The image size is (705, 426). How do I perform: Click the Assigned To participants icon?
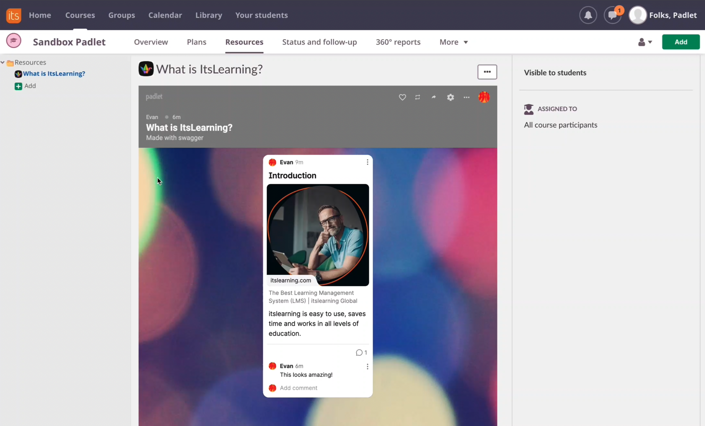click(528, 109)
